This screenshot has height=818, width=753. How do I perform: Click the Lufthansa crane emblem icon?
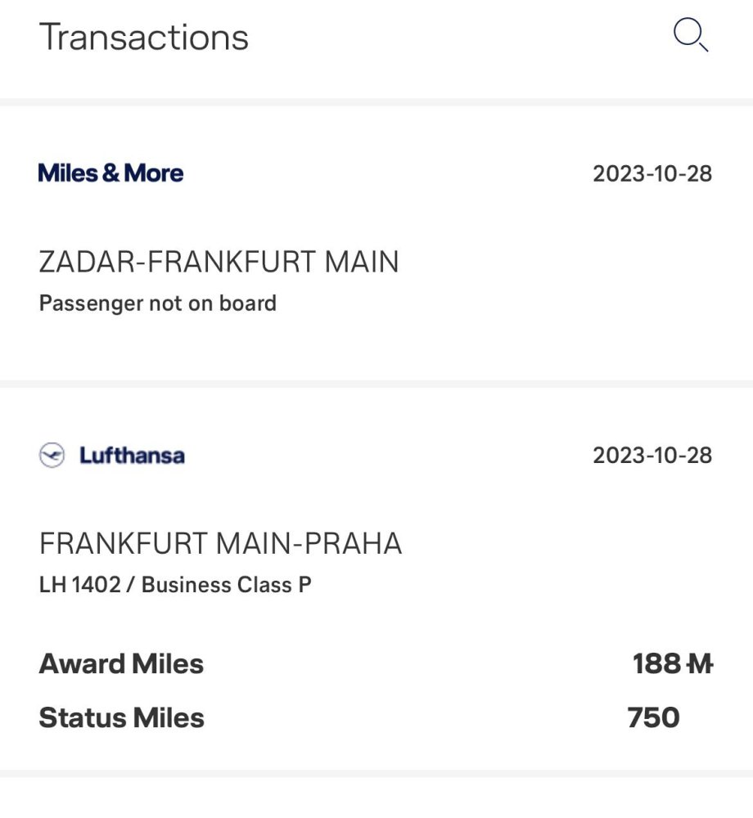pyautogui.click(x=52, y=456)
